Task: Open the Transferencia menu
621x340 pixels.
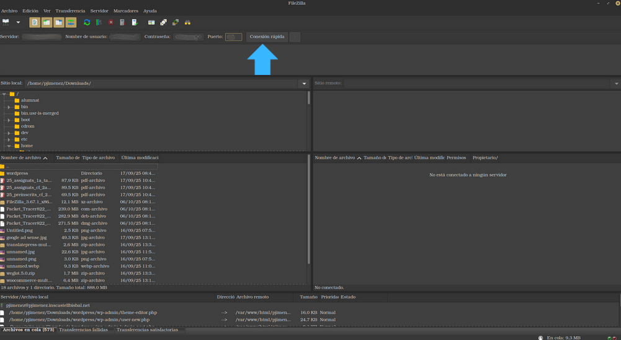Action: click(70, 11)
